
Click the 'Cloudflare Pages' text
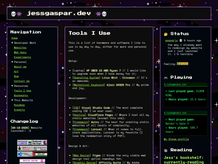(100, 115)
